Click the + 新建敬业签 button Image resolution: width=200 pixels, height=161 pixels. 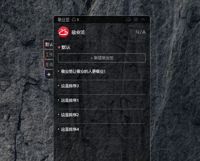tap(102, 58)
